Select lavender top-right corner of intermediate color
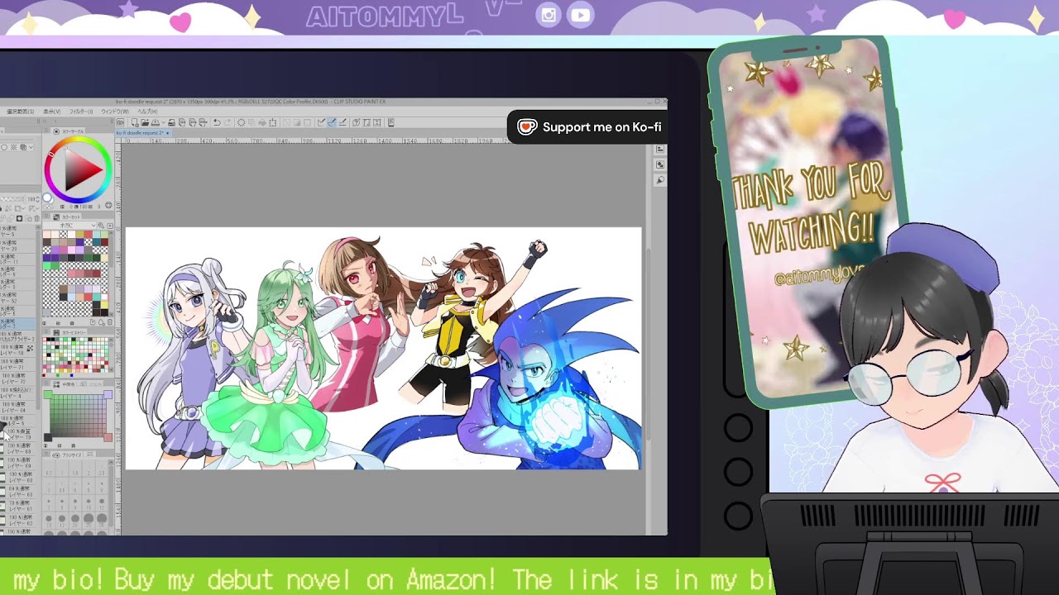 pos(108,394)
